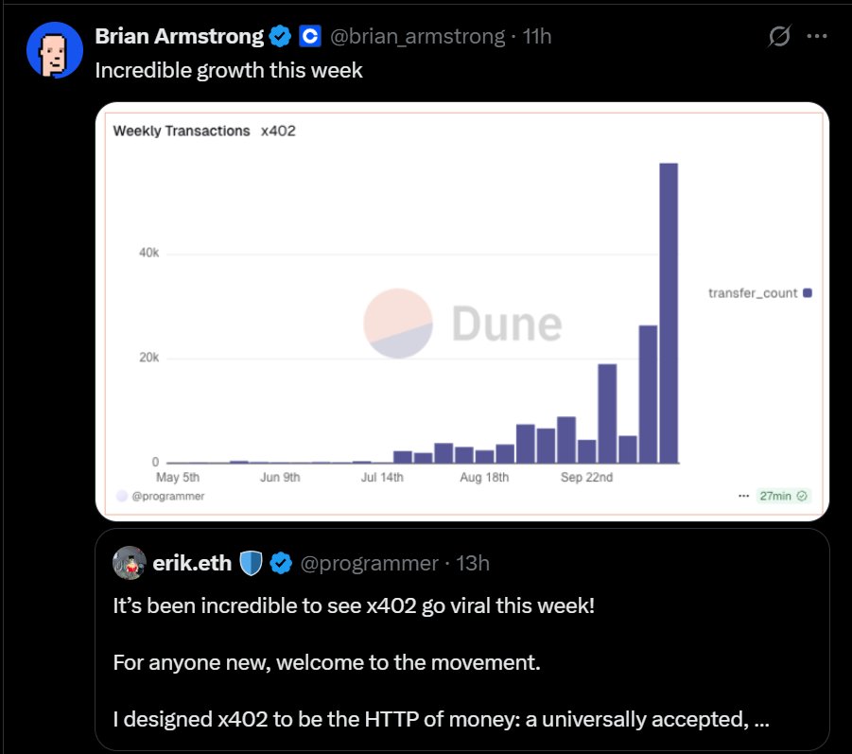The image size is (852, 754).
Task: Click the blue shield badge next to erik.eth
Action: pyautogui.click(x=251, y=563)
